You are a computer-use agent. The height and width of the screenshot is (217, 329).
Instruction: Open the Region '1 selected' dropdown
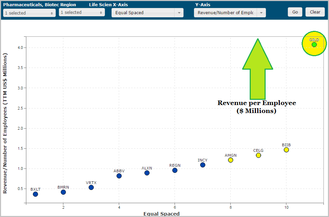pos(82,12)
